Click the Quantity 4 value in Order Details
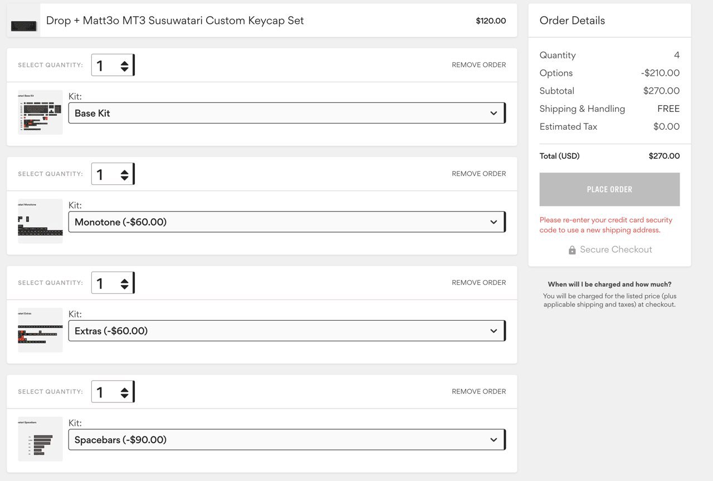The height and width of the screenshot is (481, 713). pyautogui.click(x=677, y=55)
